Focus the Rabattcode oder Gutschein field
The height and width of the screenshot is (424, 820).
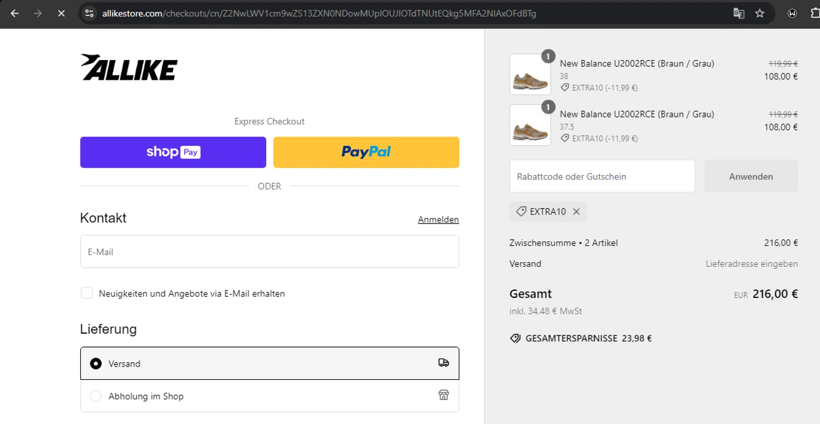[x=602, y=176]
